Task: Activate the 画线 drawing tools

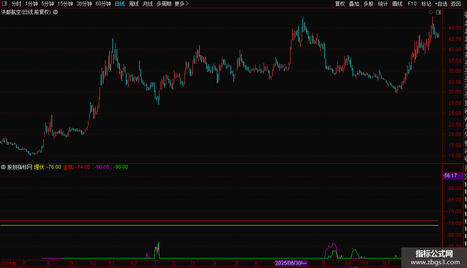Action: tap(397, 4)
